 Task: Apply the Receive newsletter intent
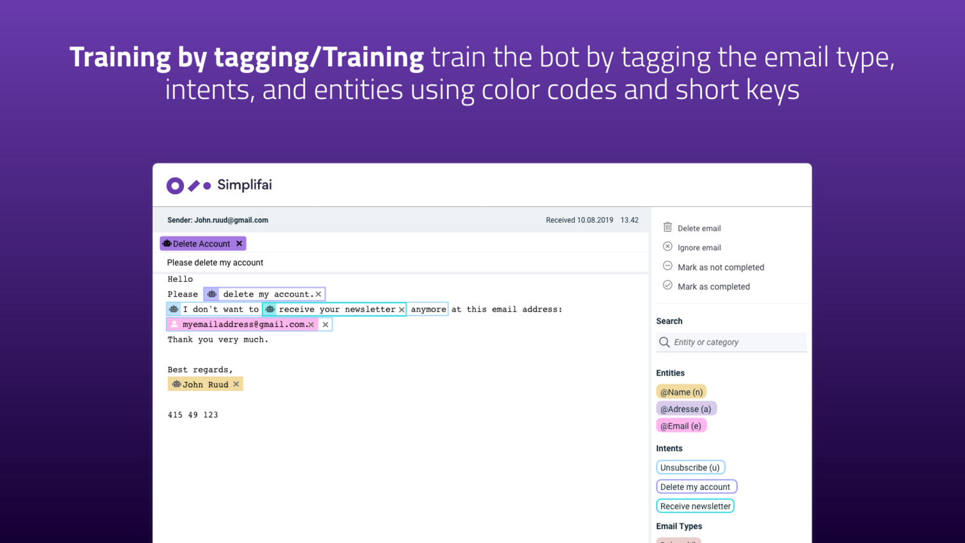tap(695, 506)
